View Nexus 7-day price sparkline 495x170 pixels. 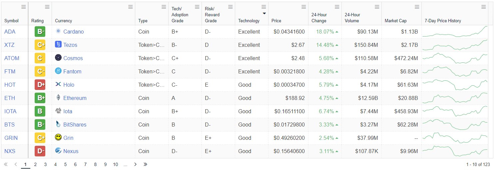[x=455, y=151]
